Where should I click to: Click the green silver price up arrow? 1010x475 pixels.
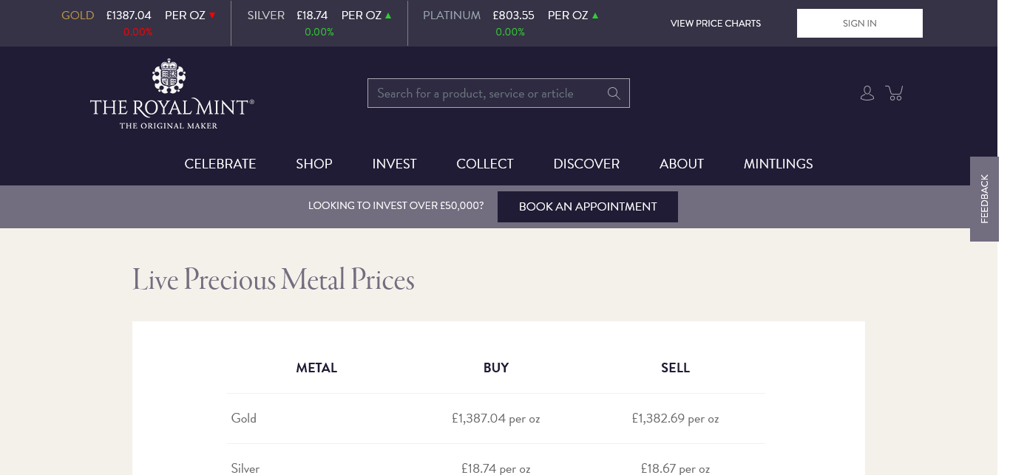tap(388, 16)
